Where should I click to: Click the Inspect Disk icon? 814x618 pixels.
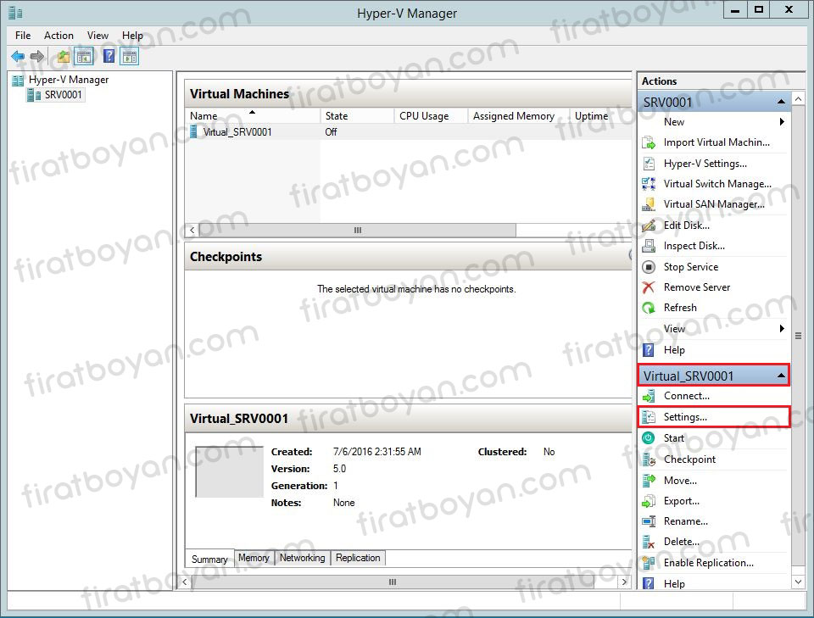[x=649, y=246]
